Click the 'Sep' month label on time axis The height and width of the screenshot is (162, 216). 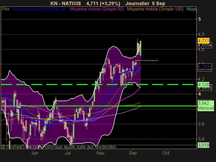(x=133, y=153)
